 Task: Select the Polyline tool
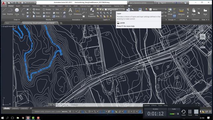coord(10,11)
